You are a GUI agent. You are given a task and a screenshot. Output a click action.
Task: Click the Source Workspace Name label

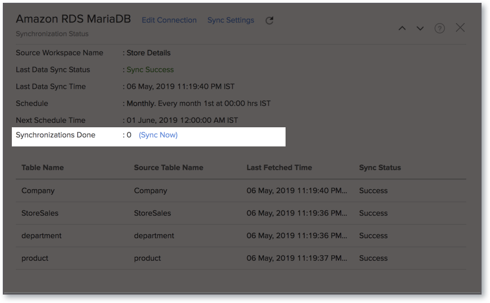click(59, 53)
